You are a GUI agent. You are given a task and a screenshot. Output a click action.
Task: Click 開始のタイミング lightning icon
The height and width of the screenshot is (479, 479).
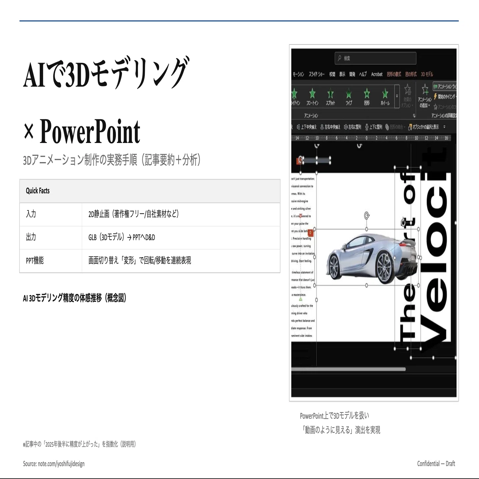[x=436, y=96]
